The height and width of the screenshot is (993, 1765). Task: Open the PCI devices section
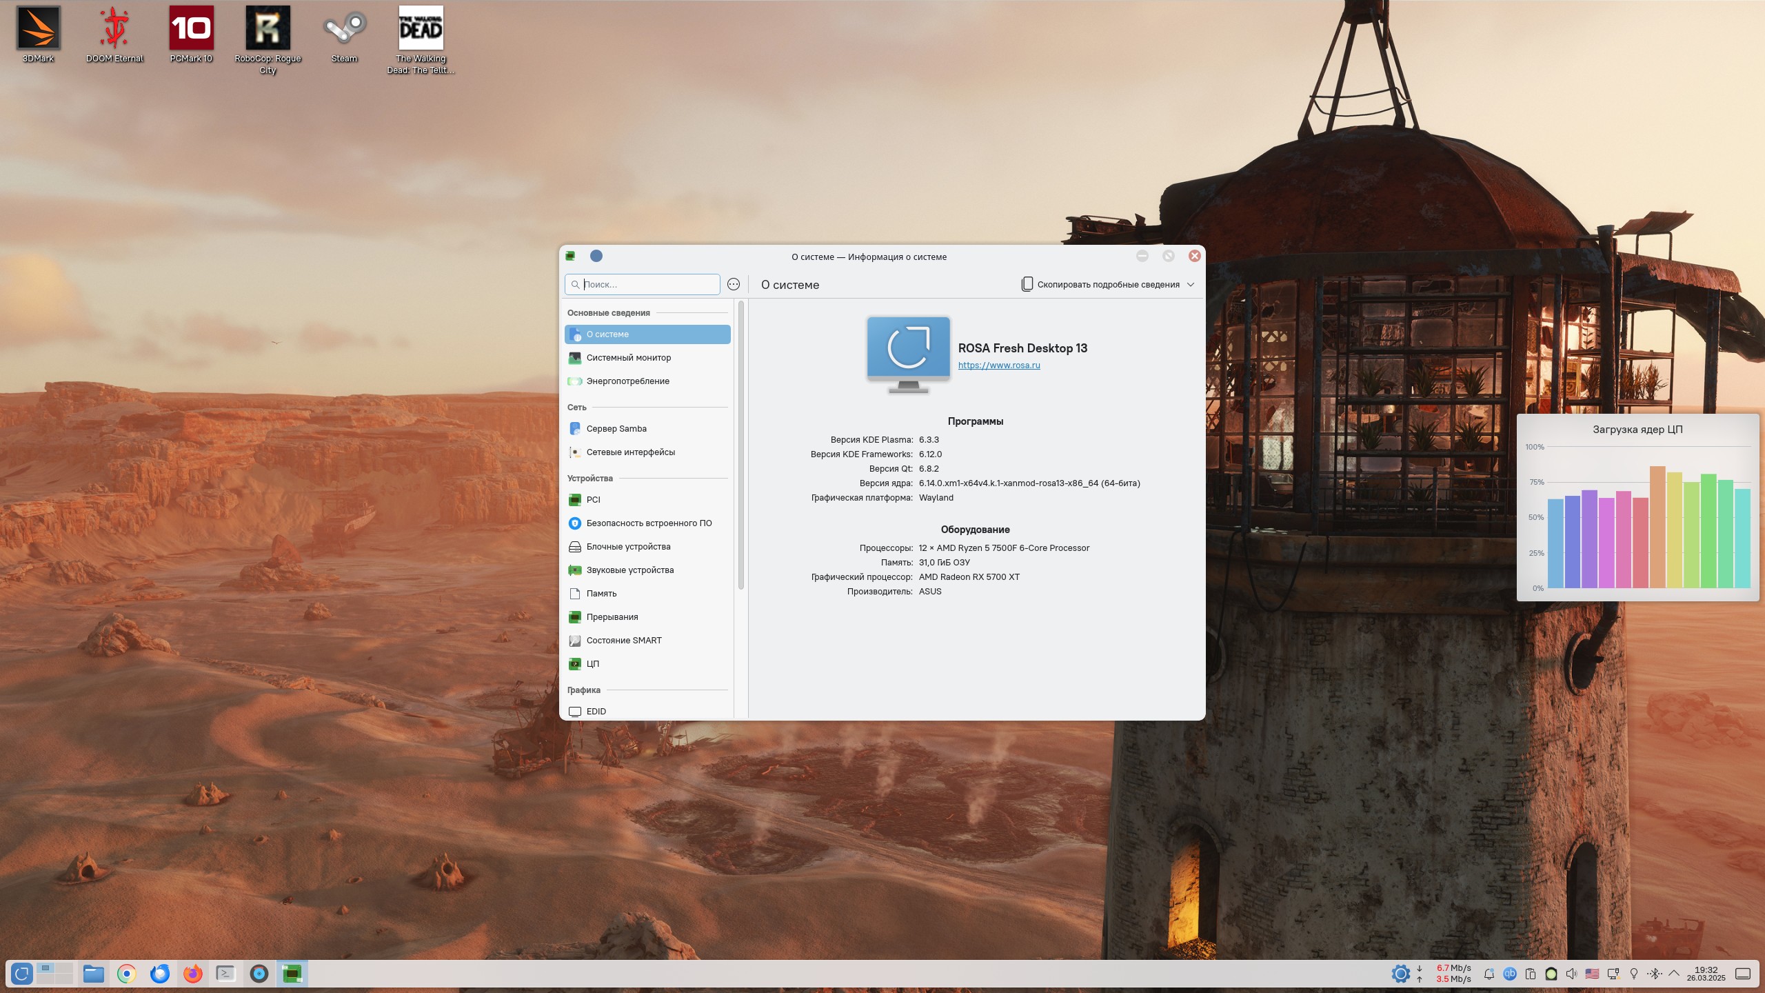[593, 500]
